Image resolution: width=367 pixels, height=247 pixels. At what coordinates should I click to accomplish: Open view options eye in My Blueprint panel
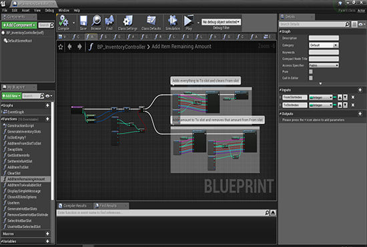click(x=49, y=96)
